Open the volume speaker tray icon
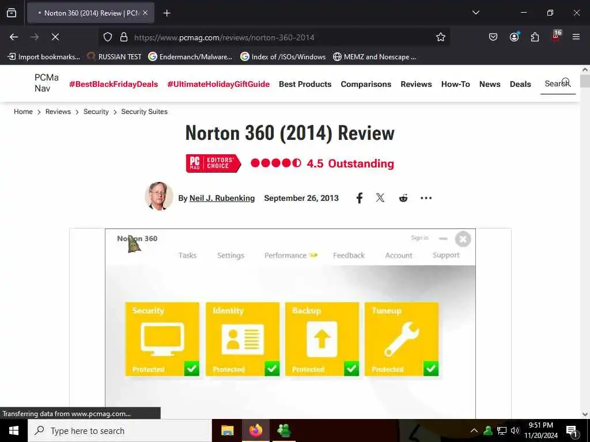This screenshot has width=590, height=442. click(515, 430)
